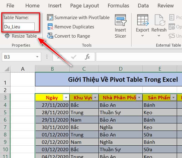
Task: Click the Bánh cell in row 4
Action: (160, 105)
